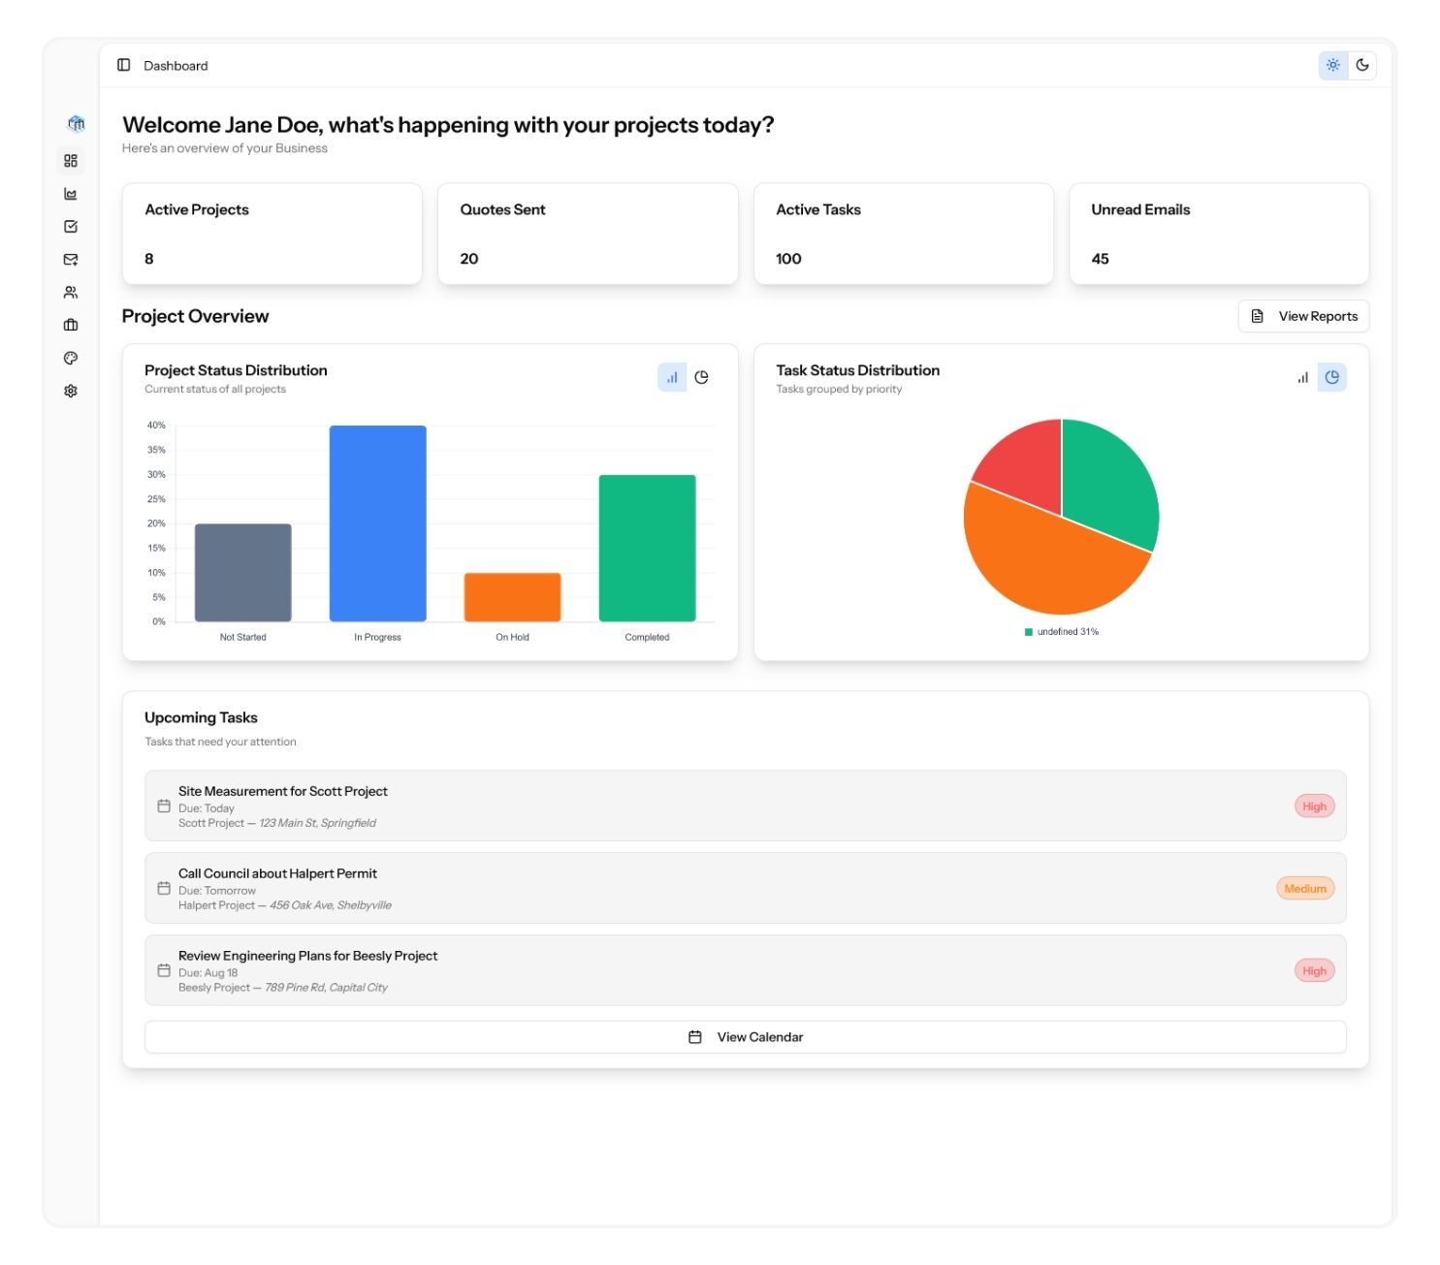Click the app logo at sidebar top
Image resolution: width=1440 pixels, height=1265 pixels.
tap(76, 123)
